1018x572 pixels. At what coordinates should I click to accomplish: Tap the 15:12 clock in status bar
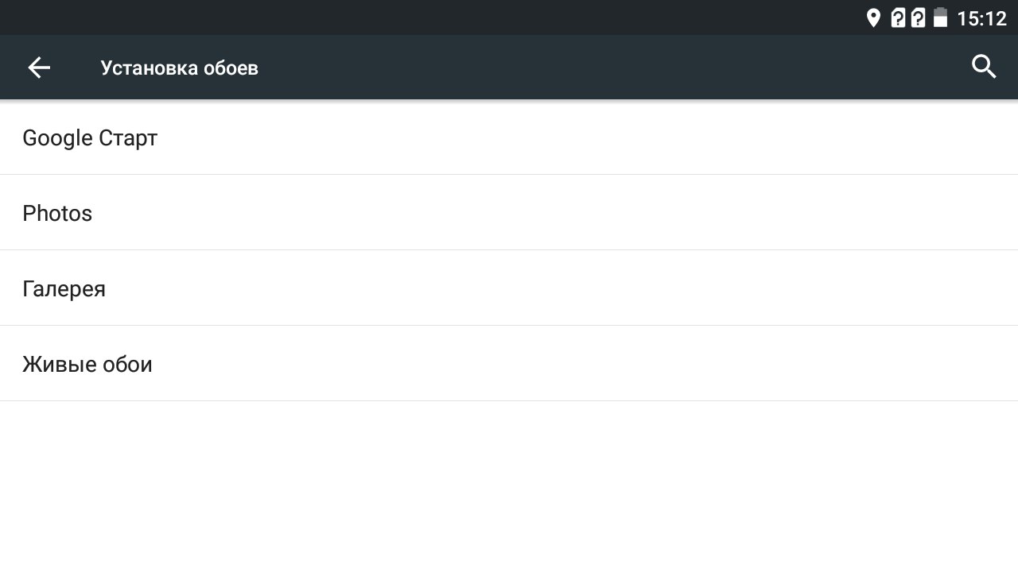[x=981, y=18]
